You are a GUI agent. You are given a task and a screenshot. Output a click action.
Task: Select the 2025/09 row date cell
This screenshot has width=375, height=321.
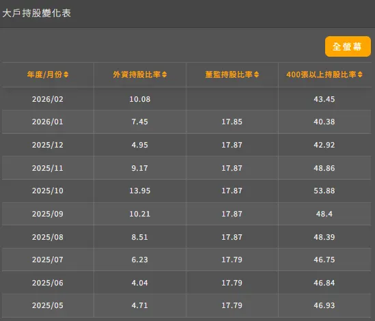click(x=48, y=214)
